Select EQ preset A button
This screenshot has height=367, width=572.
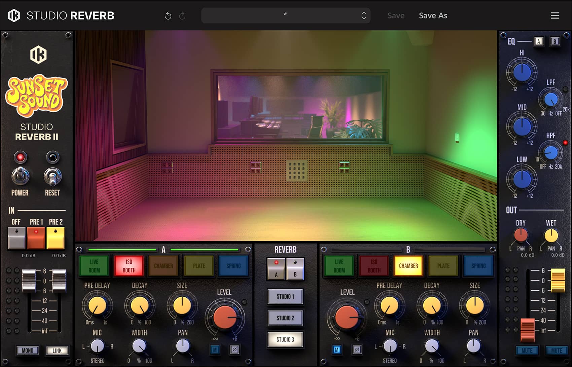click(x=539, y=41)
